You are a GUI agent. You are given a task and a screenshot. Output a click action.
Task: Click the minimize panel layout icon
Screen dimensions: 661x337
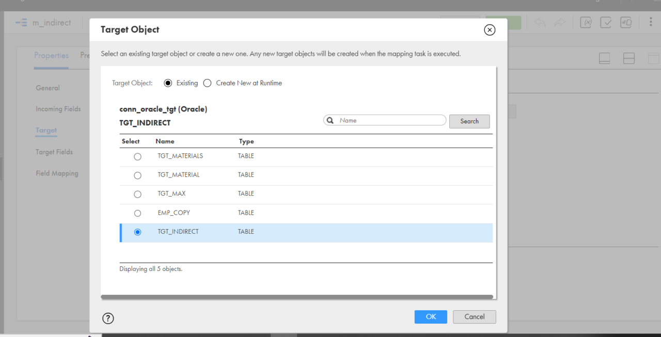tap(604, 58)
